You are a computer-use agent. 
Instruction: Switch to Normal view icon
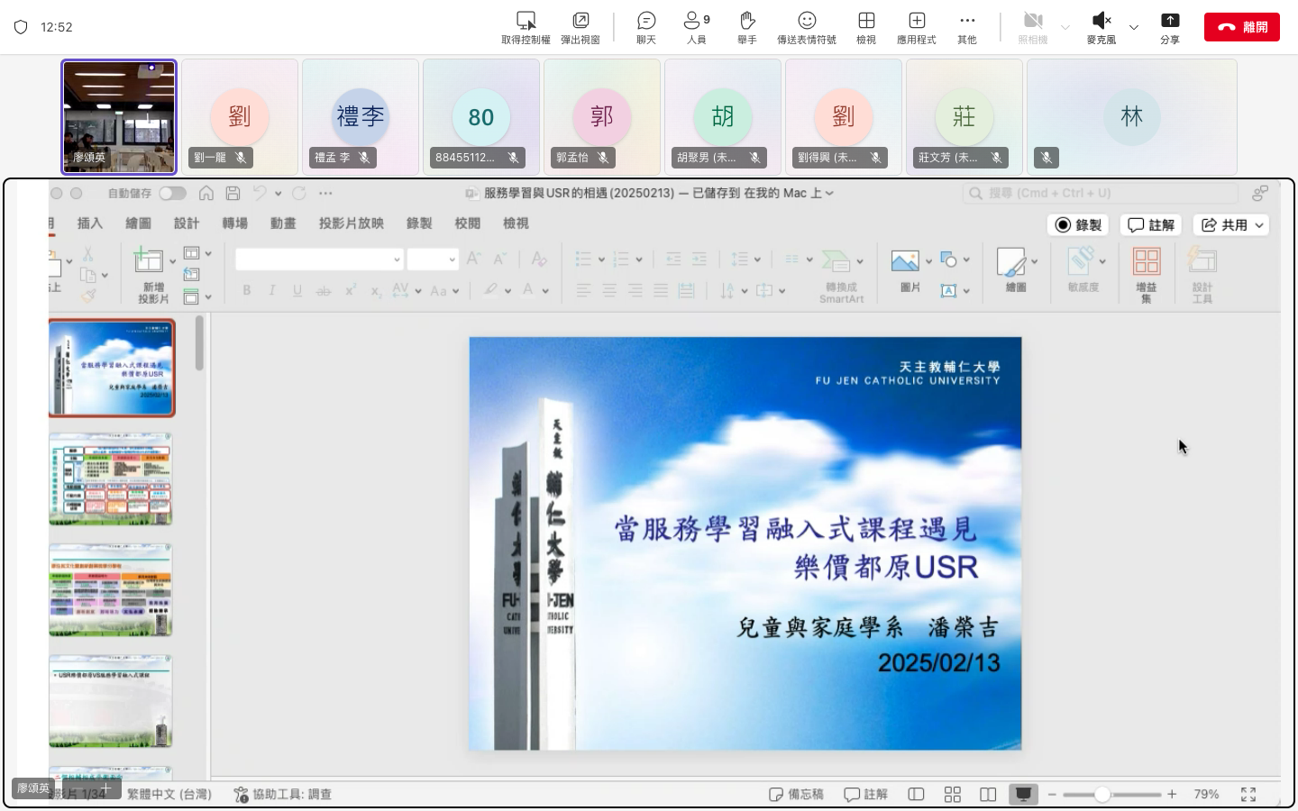917,794
